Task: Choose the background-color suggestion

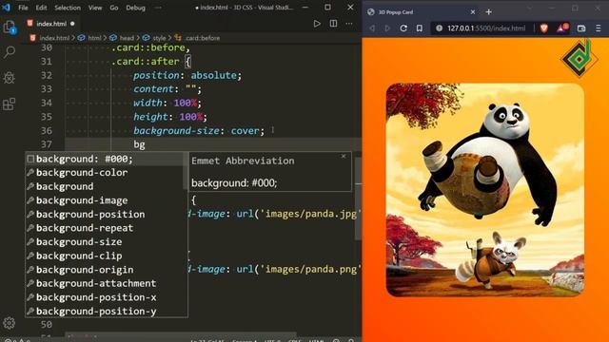Action: click(106, 173)
